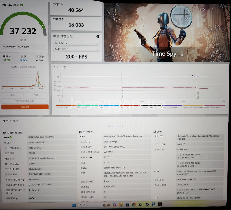Open Steam from the taskbar

tap(147, 205)
